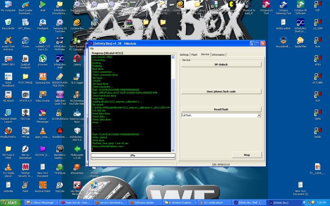The width and height of the screenshot is (330, 206).
Task: Launch the Samsung Kies desktop icon
Action: [43, 77]
